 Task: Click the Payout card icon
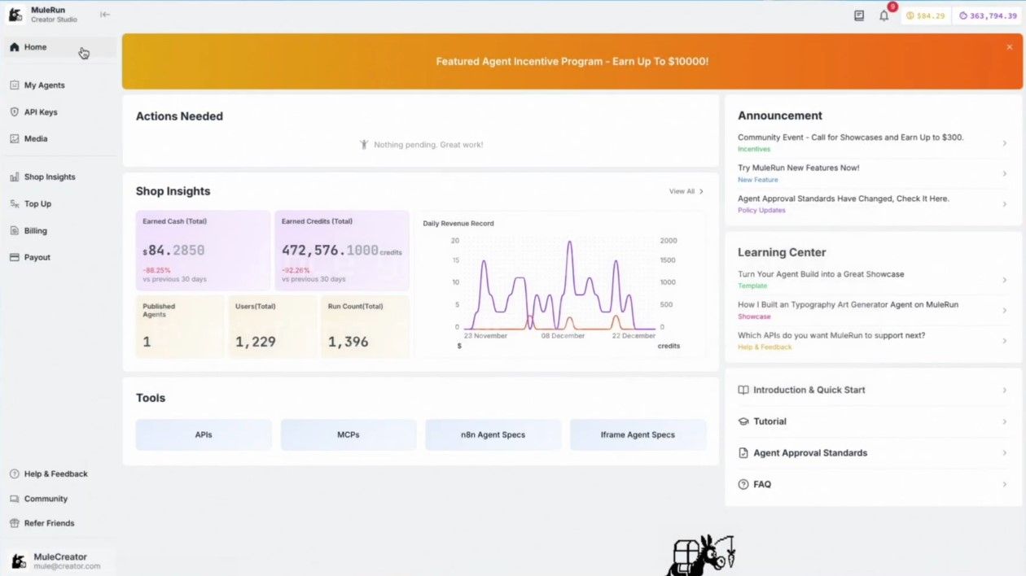pyautogui.click(x=14, y=257)
